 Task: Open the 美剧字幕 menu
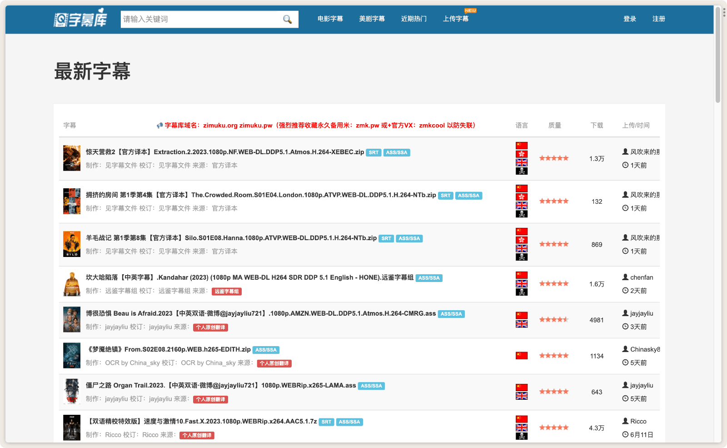(x=372, y=19)
